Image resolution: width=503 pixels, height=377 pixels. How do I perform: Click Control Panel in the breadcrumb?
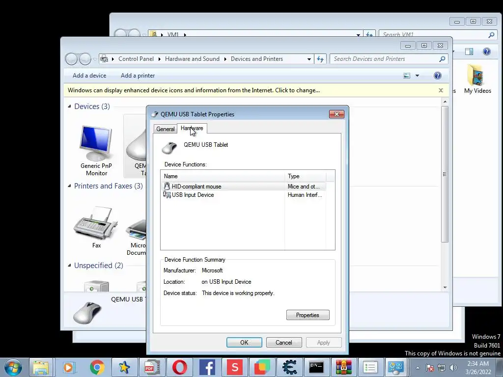click(x=136, y=59)
